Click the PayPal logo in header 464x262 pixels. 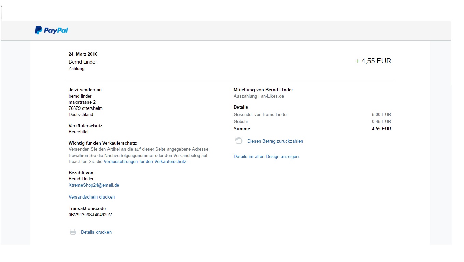click(52, 30)
